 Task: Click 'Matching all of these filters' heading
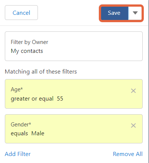(x=41, y=72)
